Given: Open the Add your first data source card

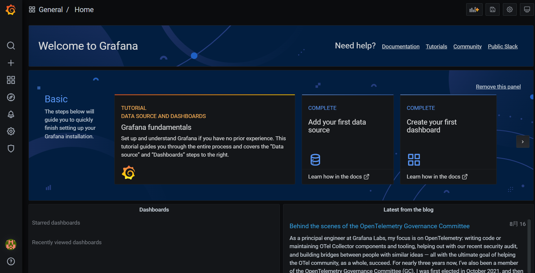Looking at the screenshot, I should pyautogui.click(x=348, y=132).
